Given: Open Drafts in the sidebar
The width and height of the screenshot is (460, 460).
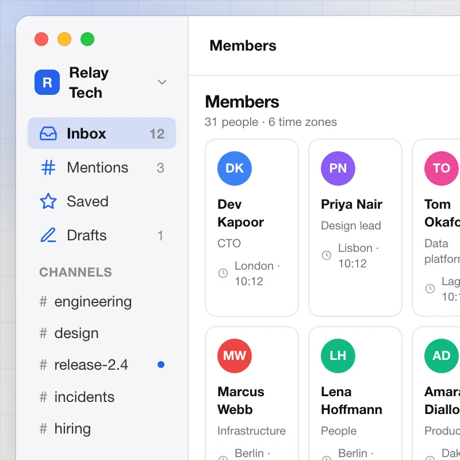Looking at the screenshot, I should pos(102,235).
